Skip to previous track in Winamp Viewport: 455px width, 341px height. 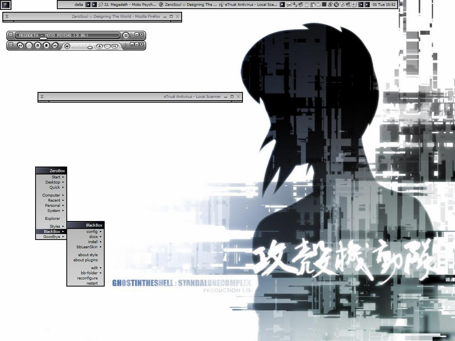20,45
